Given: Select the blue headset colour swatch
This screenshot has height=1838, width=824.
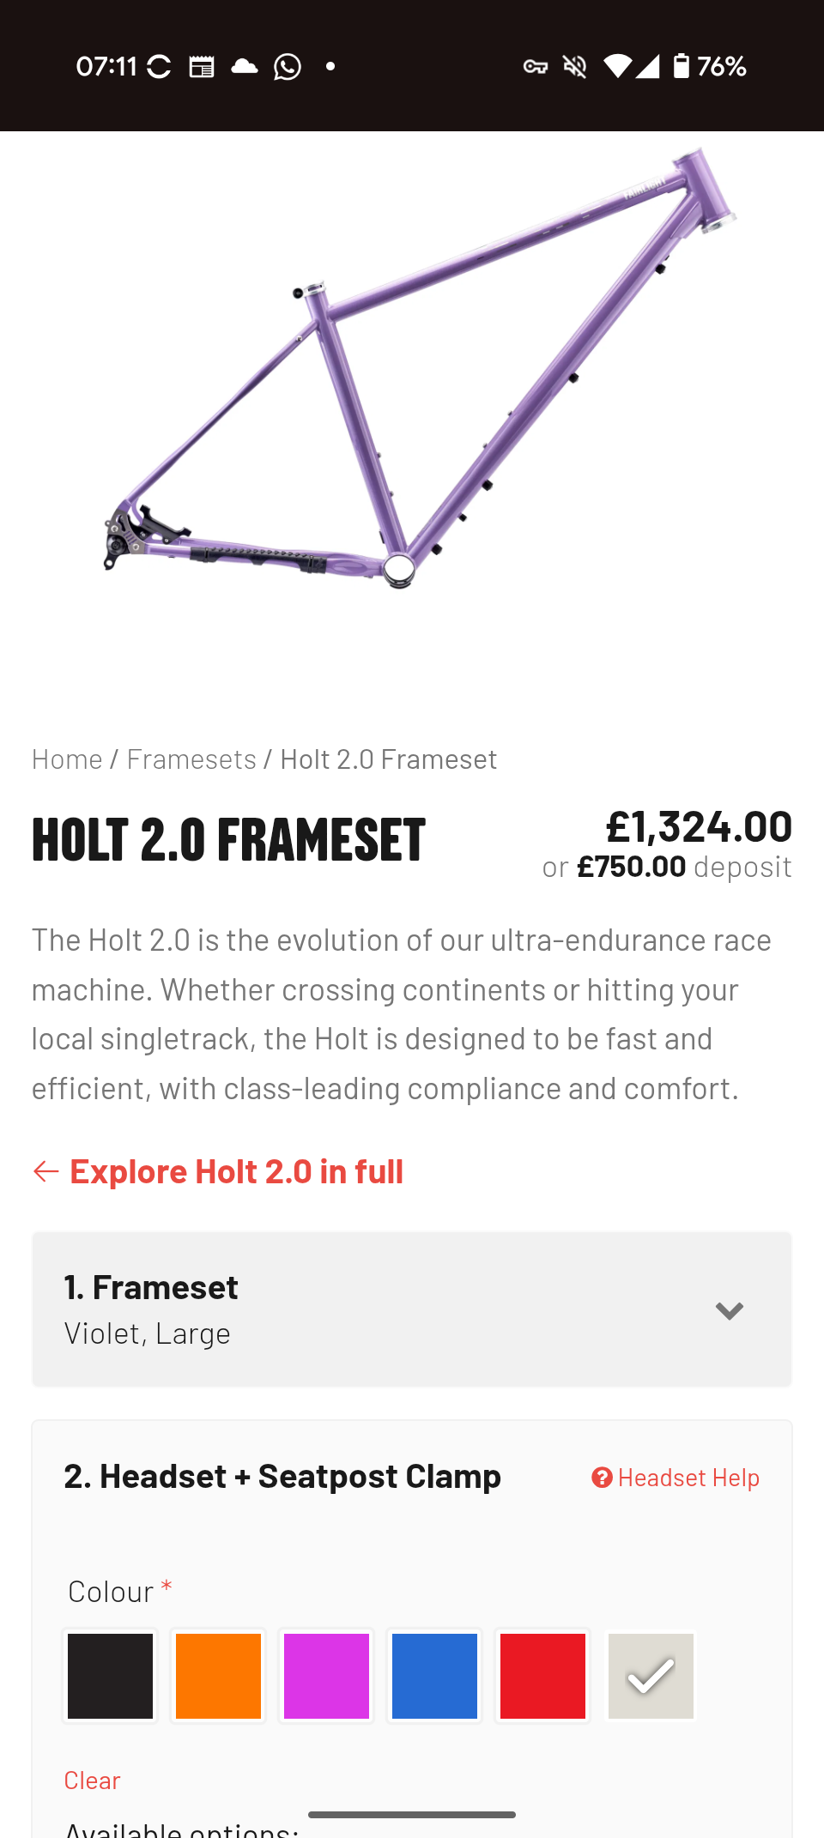Looking at the screenshot, I should tap(435, 1676).
